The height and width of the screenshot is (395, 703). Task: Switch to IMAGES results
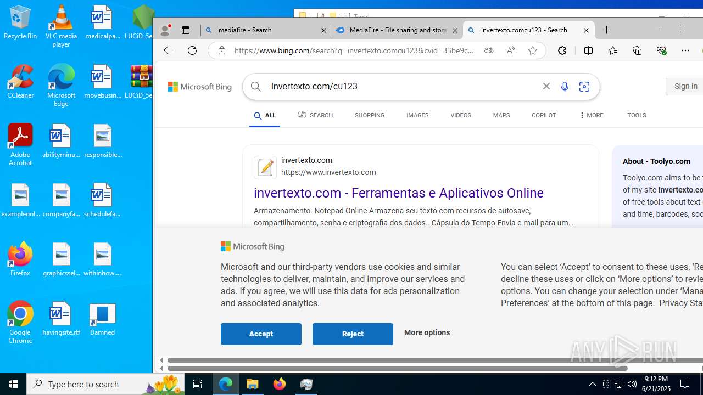417,115
